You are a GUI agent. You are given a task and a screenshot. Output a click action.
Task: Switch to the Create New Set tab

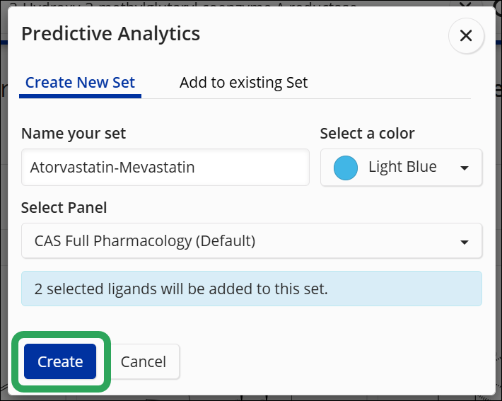click(x=80, y=83)
